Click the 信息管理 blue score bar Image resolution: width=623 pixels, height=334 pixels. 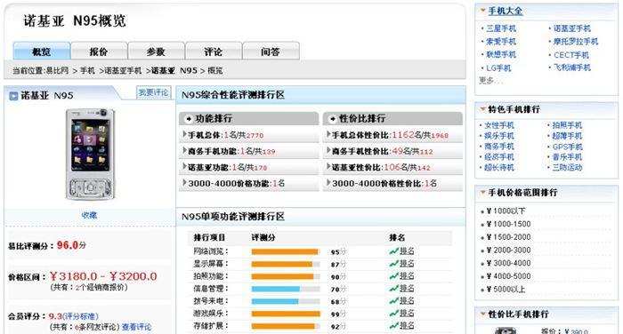(x=275, y=289)
